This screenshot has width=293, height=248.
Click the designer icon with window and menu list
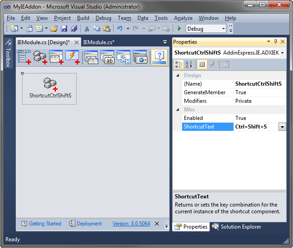pyautogui.click(x=124, y=57)
